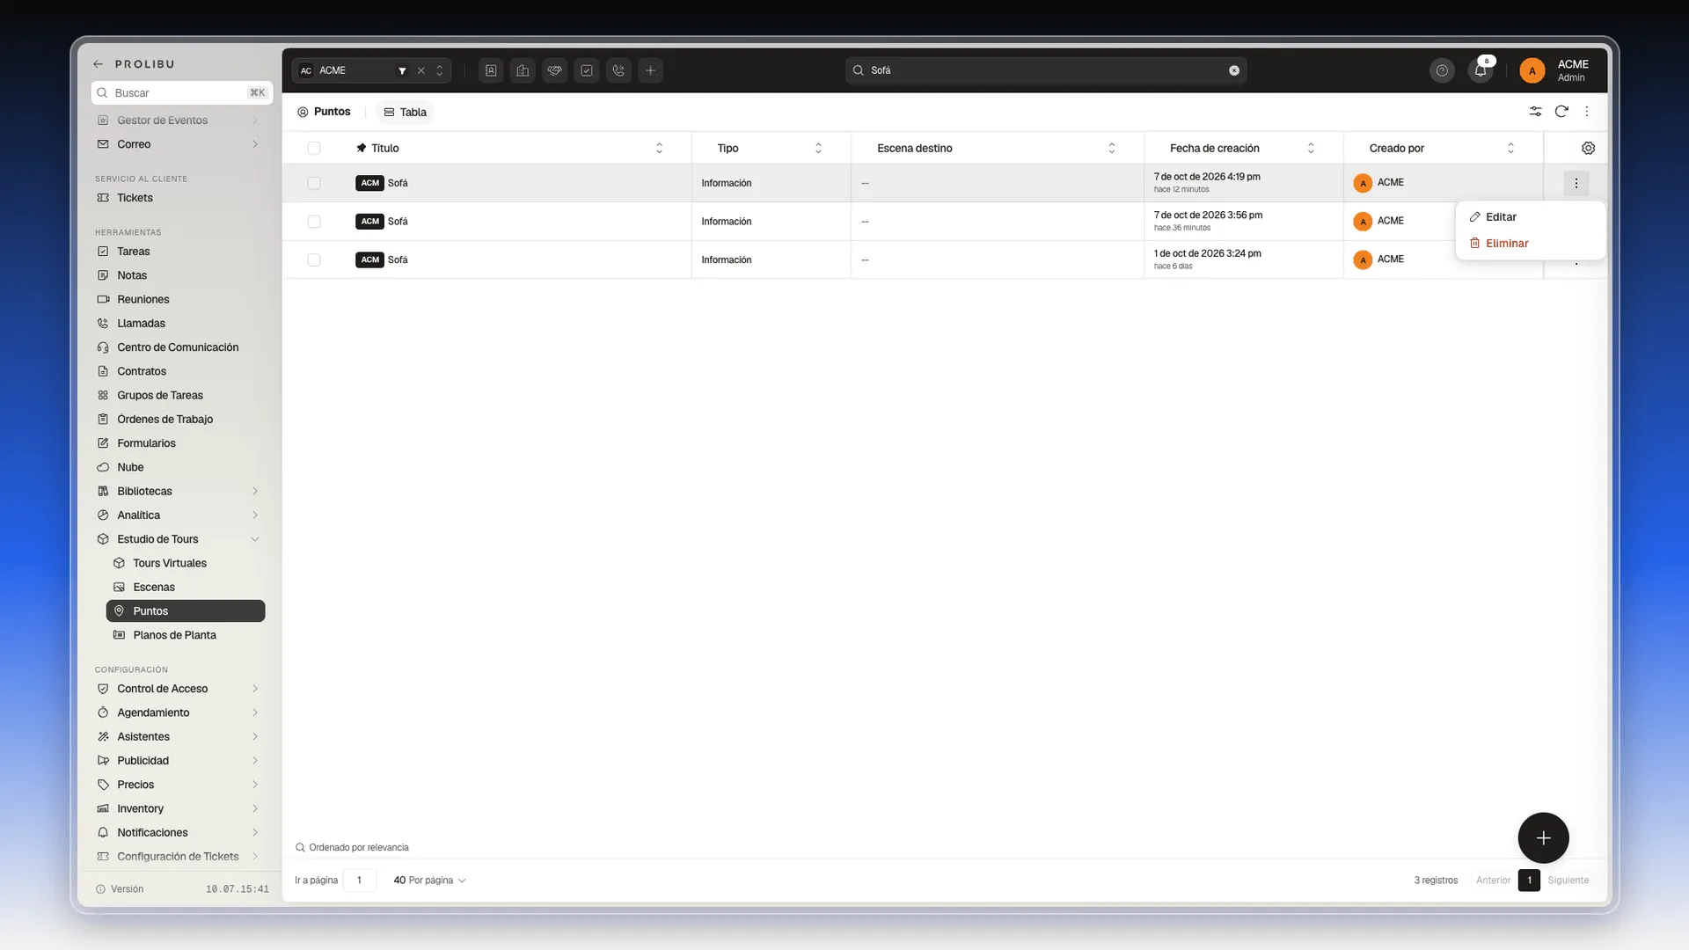1689x950 pixels.
Task: Open the notifications bell icon
Action: click(1481, 70)
